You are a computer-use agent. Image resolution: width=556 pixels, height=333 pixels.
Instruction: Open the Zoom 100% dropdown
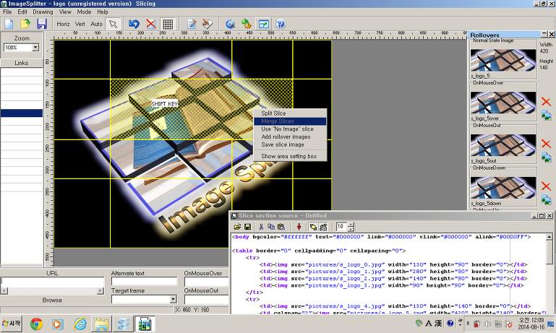click(x=35, y=48)
